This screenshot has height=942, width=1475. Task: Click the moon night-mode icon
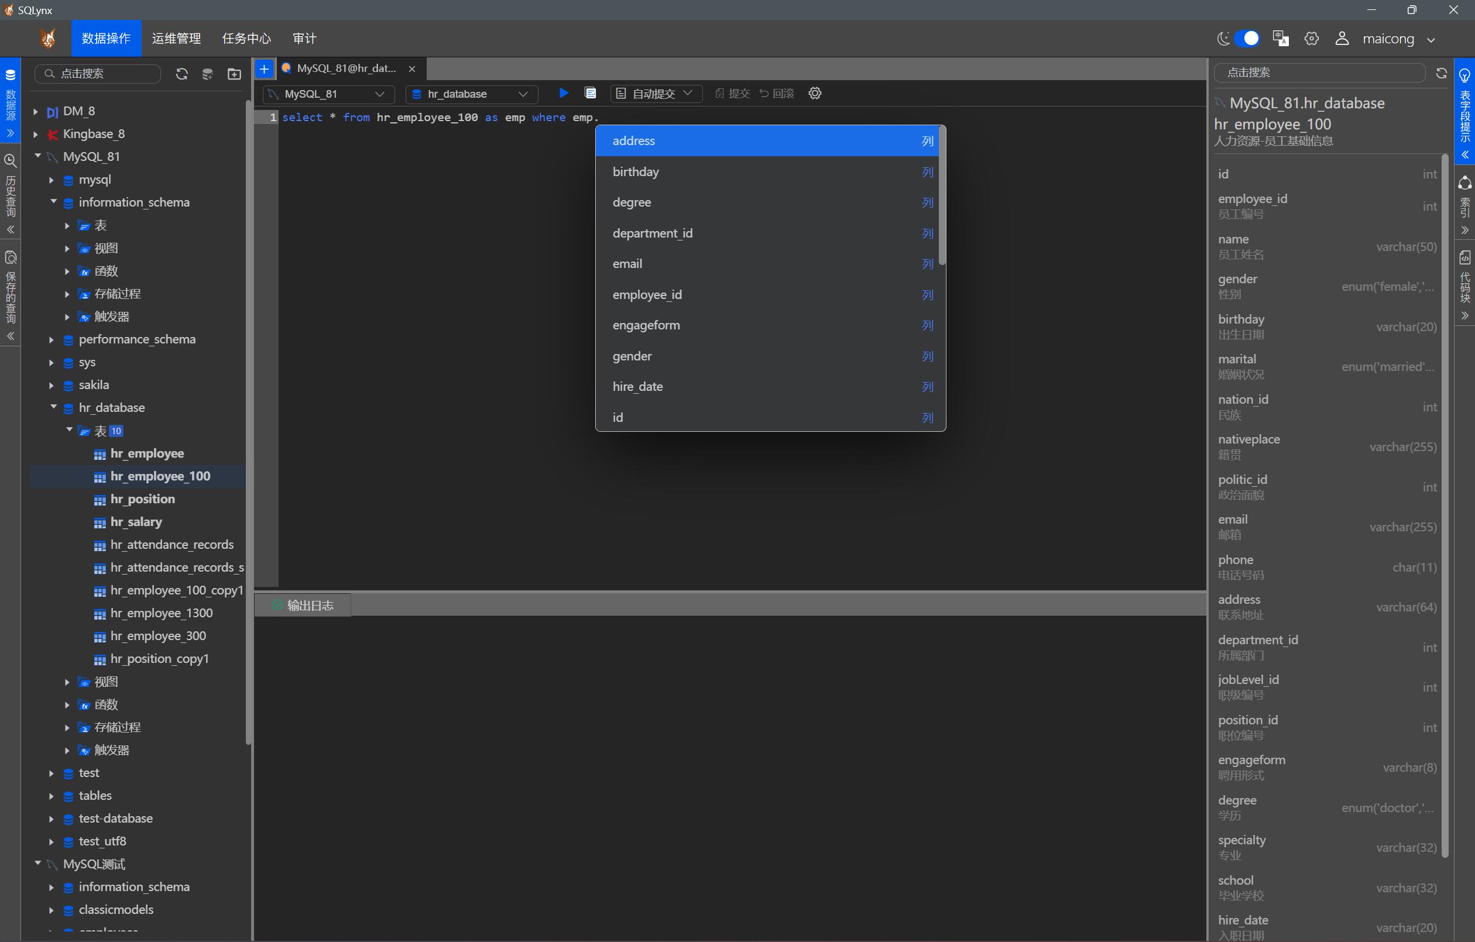1223,39
